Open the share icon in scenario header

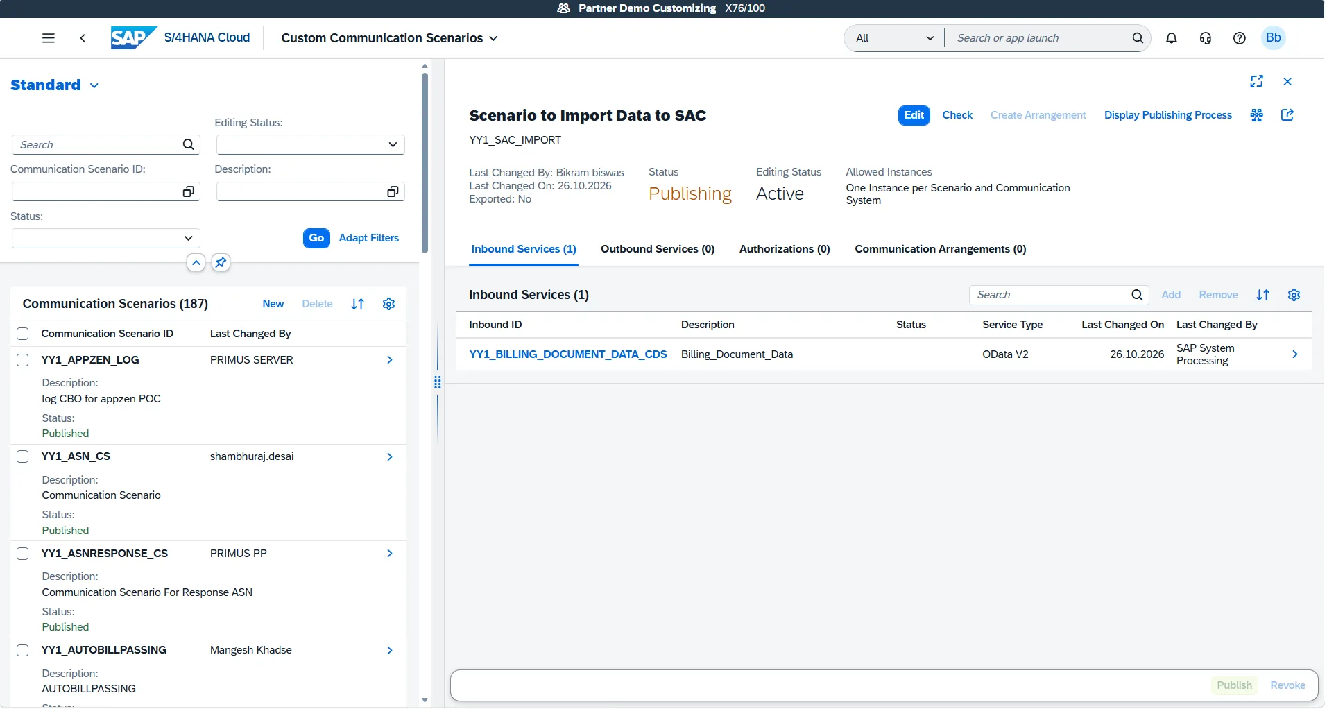coord(1287,115)
